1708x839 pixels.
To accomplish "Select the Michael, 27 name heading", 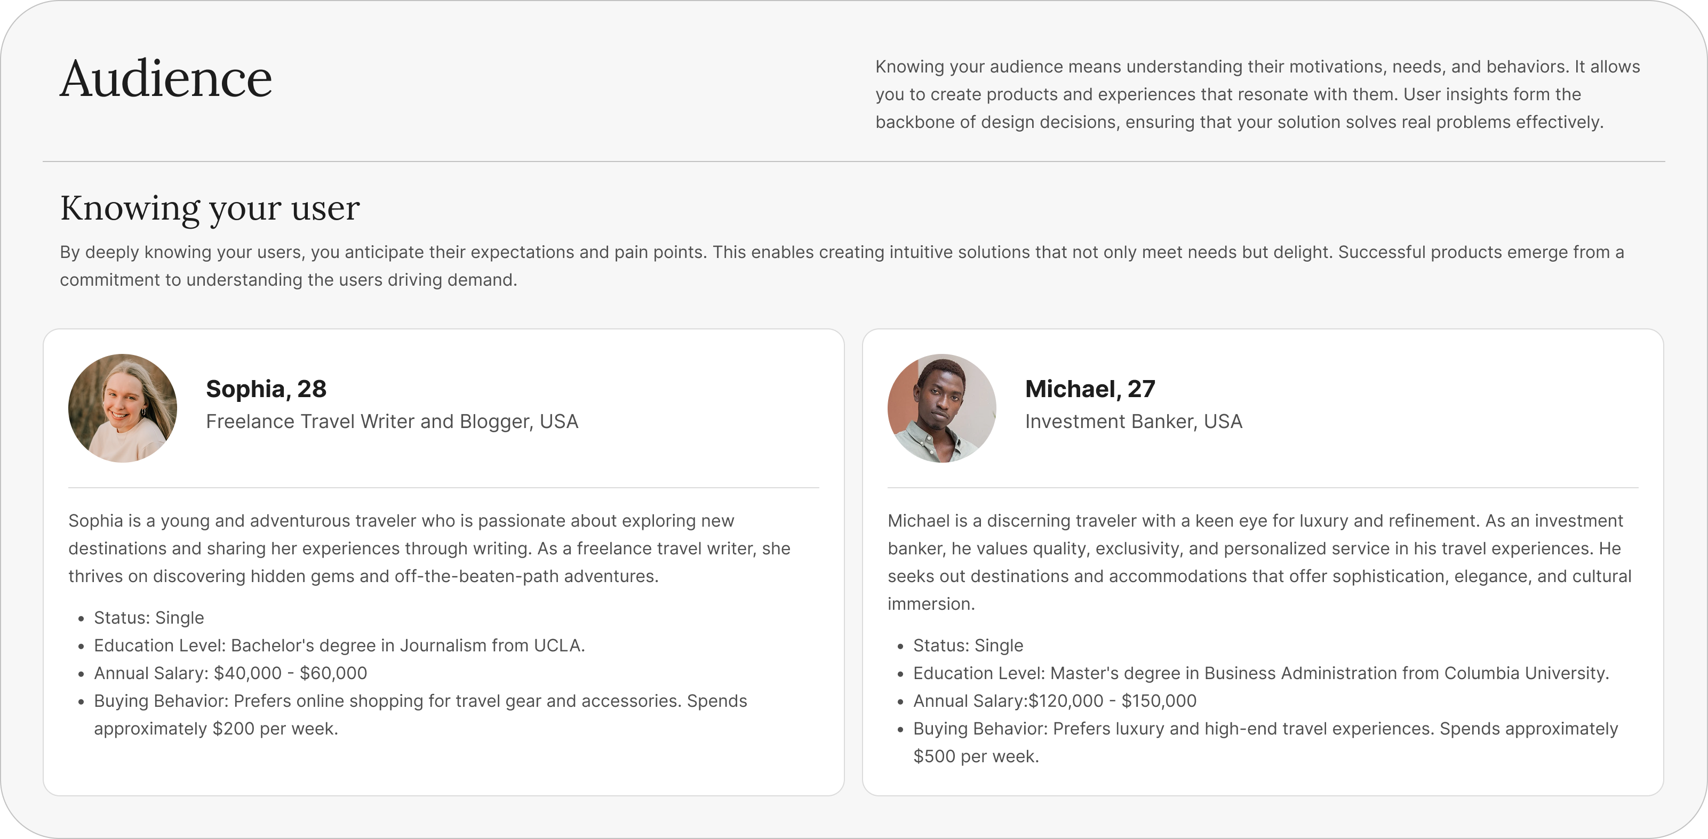I will pos(1090,389).
